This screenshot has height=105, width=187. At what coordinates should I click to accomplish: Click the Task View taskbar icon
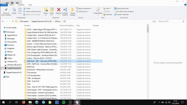tap(17, 102)
